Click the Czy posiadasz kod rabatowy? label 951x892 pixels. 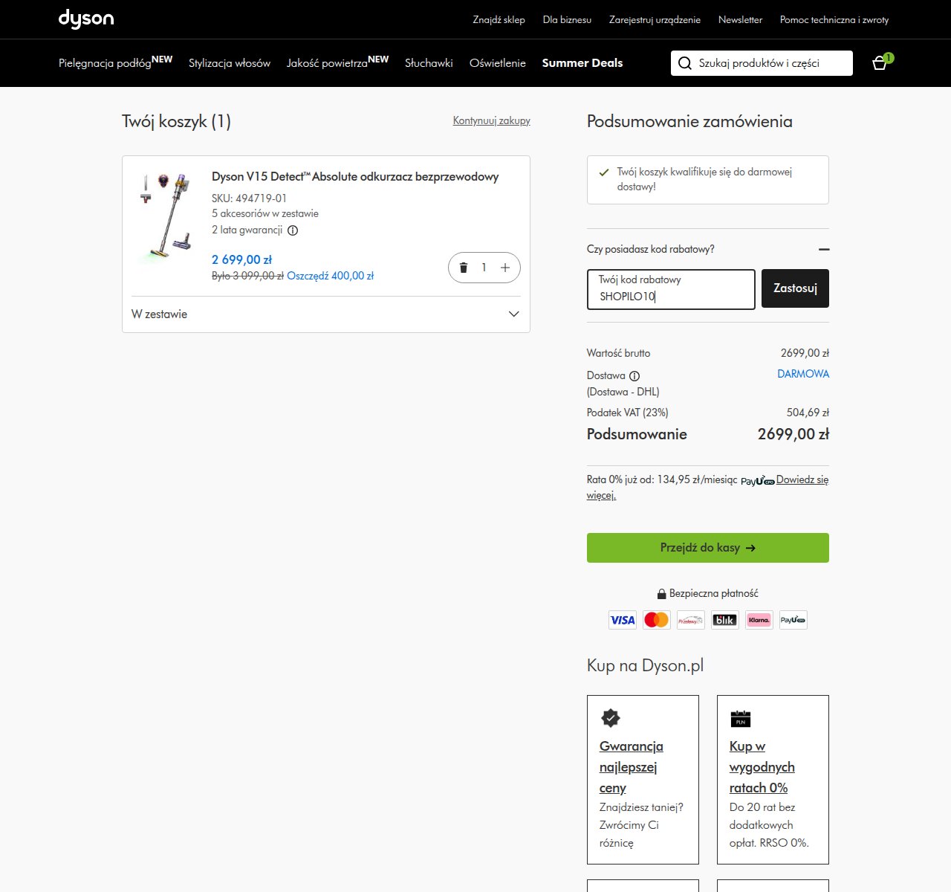click(651, 249)
